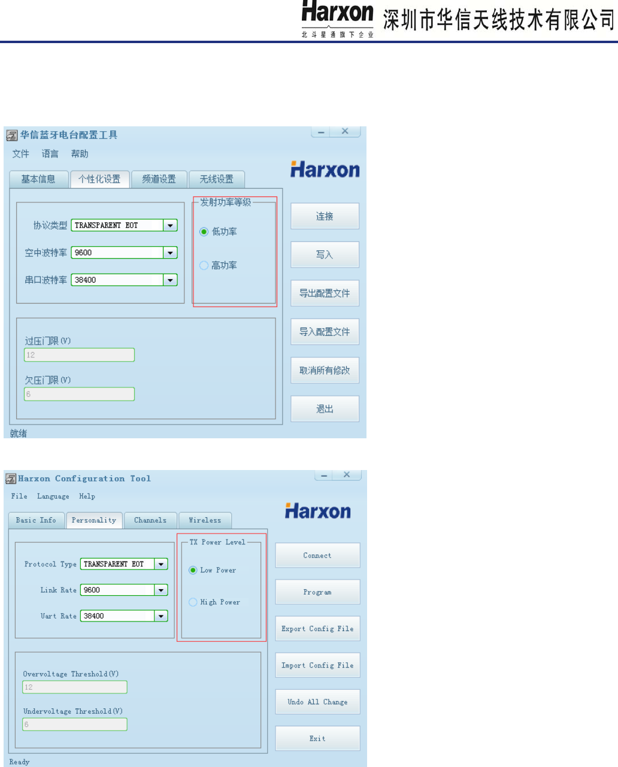Click 导入配置文件 button
618x767 pixels.
coord(325,332)
